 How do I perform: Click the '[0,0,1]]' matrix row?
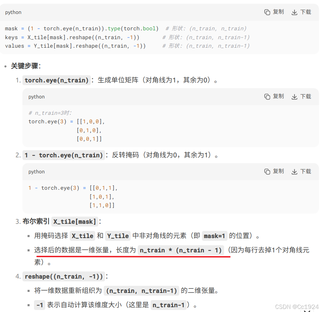pyautogui.click(x=89, y=139)
